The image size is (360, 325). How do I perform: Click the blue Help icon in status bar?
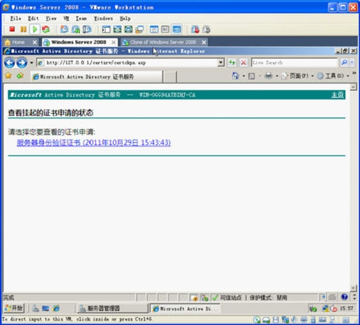coord(344,297)
